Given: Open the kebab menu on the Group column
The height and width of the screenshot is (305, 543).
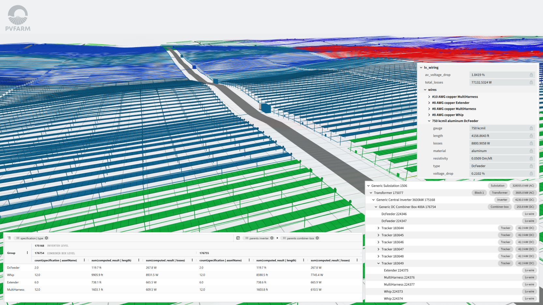Looking at the screenshot, I should tap(27, 253).
